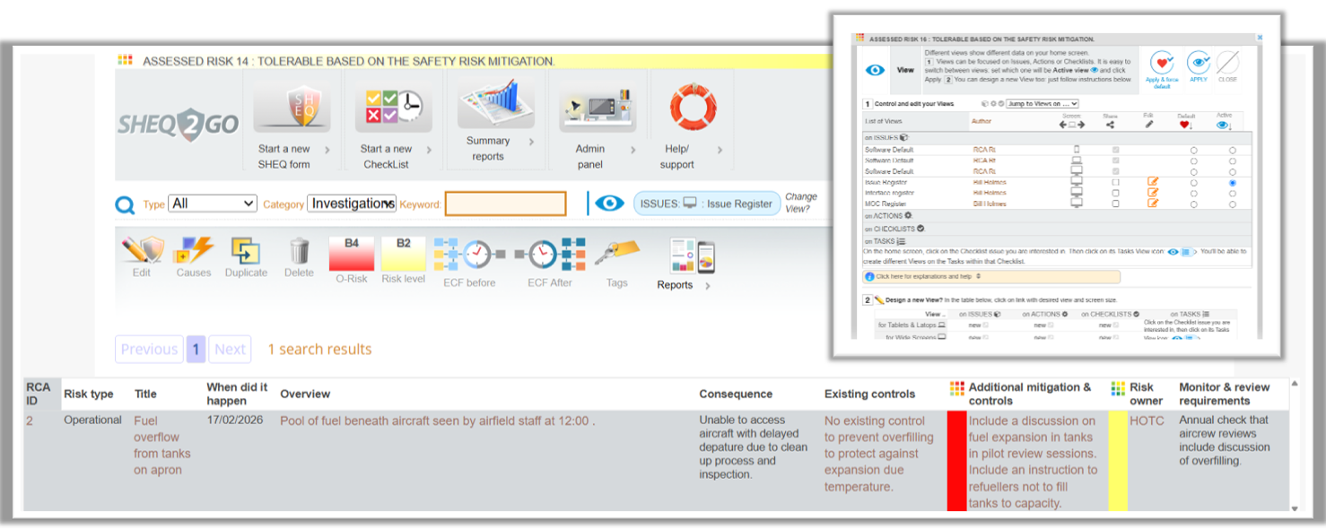The height and width of the screenshot is (529, 1326).
Task: Click the edit icon for Issue Register view
Action: (x=1153, y=182)
